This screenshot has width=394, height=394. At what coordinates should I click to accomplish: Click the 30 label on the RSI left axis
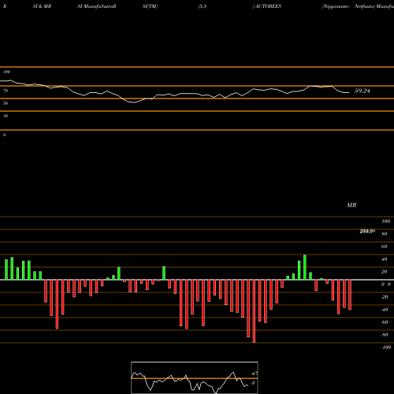[x=6, y=116]
